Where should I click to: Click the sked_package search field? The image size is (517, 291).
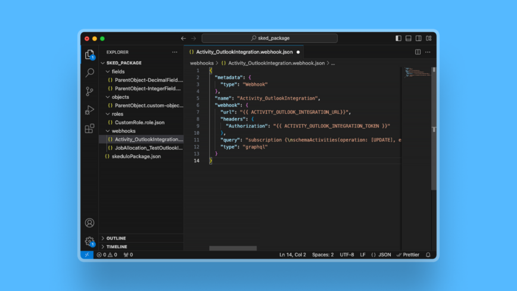click(x=269, y=38)
